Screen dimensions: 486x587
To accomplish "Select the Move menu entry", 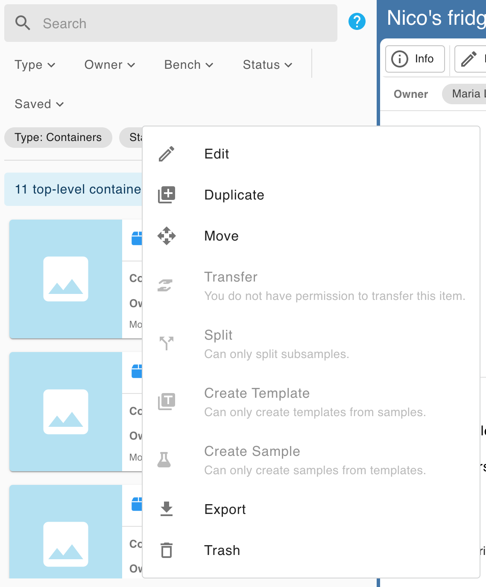I will pos(311,236).
